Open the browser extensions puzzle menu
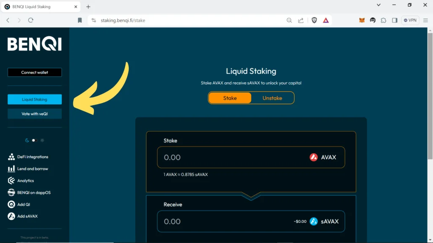Image resolution: width=433 pixels, height=243 pixels. click(x=384, y=20)
